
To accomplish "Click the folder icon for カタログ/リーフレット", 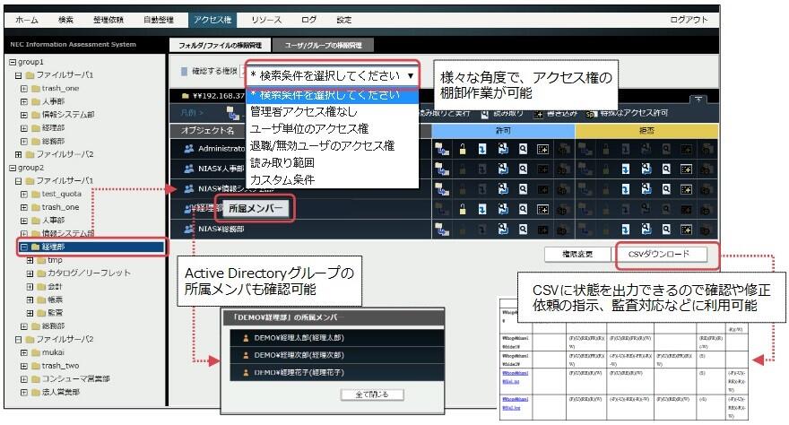I will pos(41,273).
